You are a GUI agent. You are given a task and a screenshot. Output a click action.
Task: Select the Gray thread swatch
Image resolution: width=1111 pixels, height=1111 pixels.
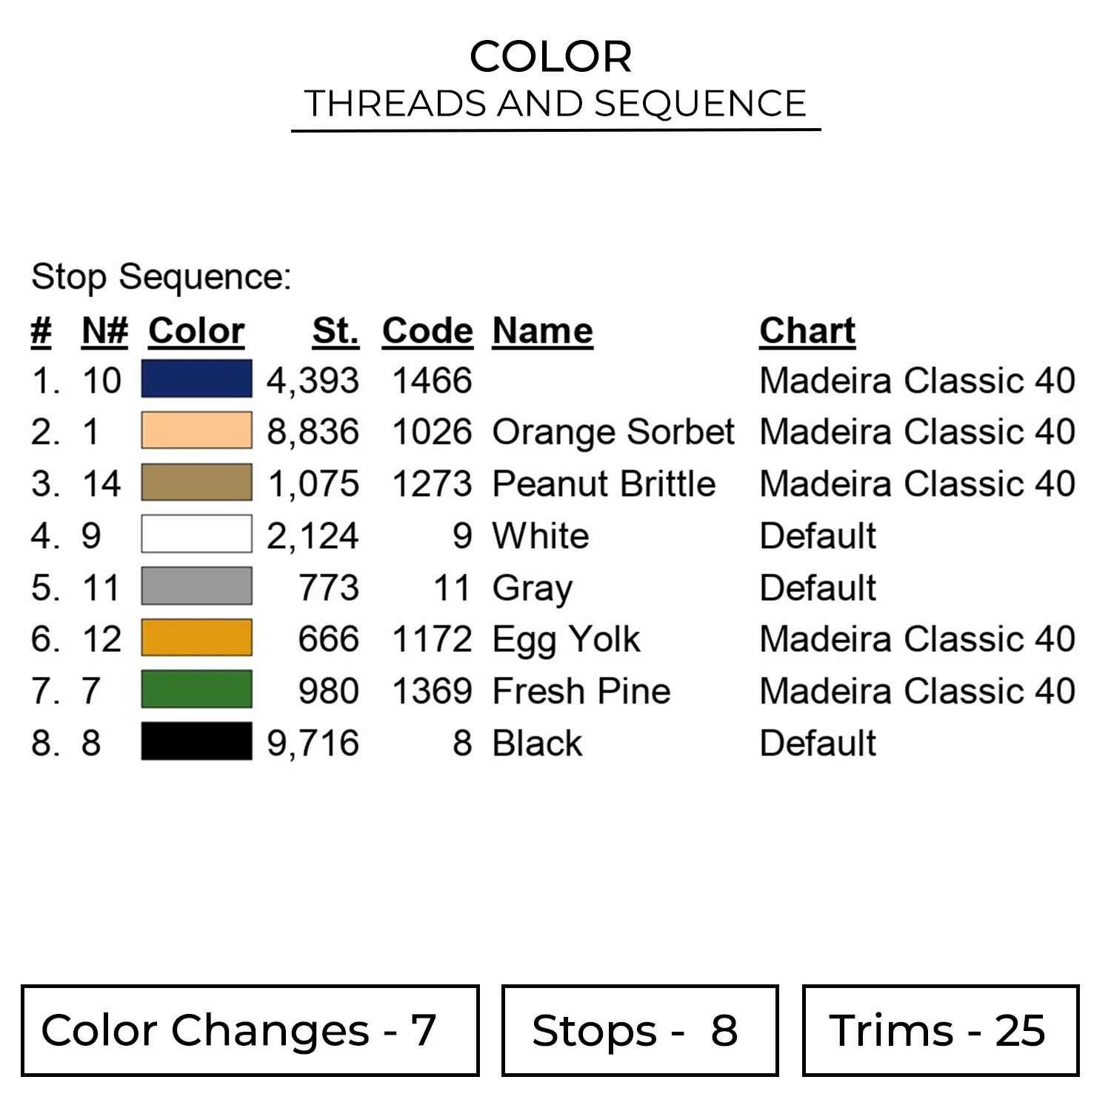(x=196, y=587)
